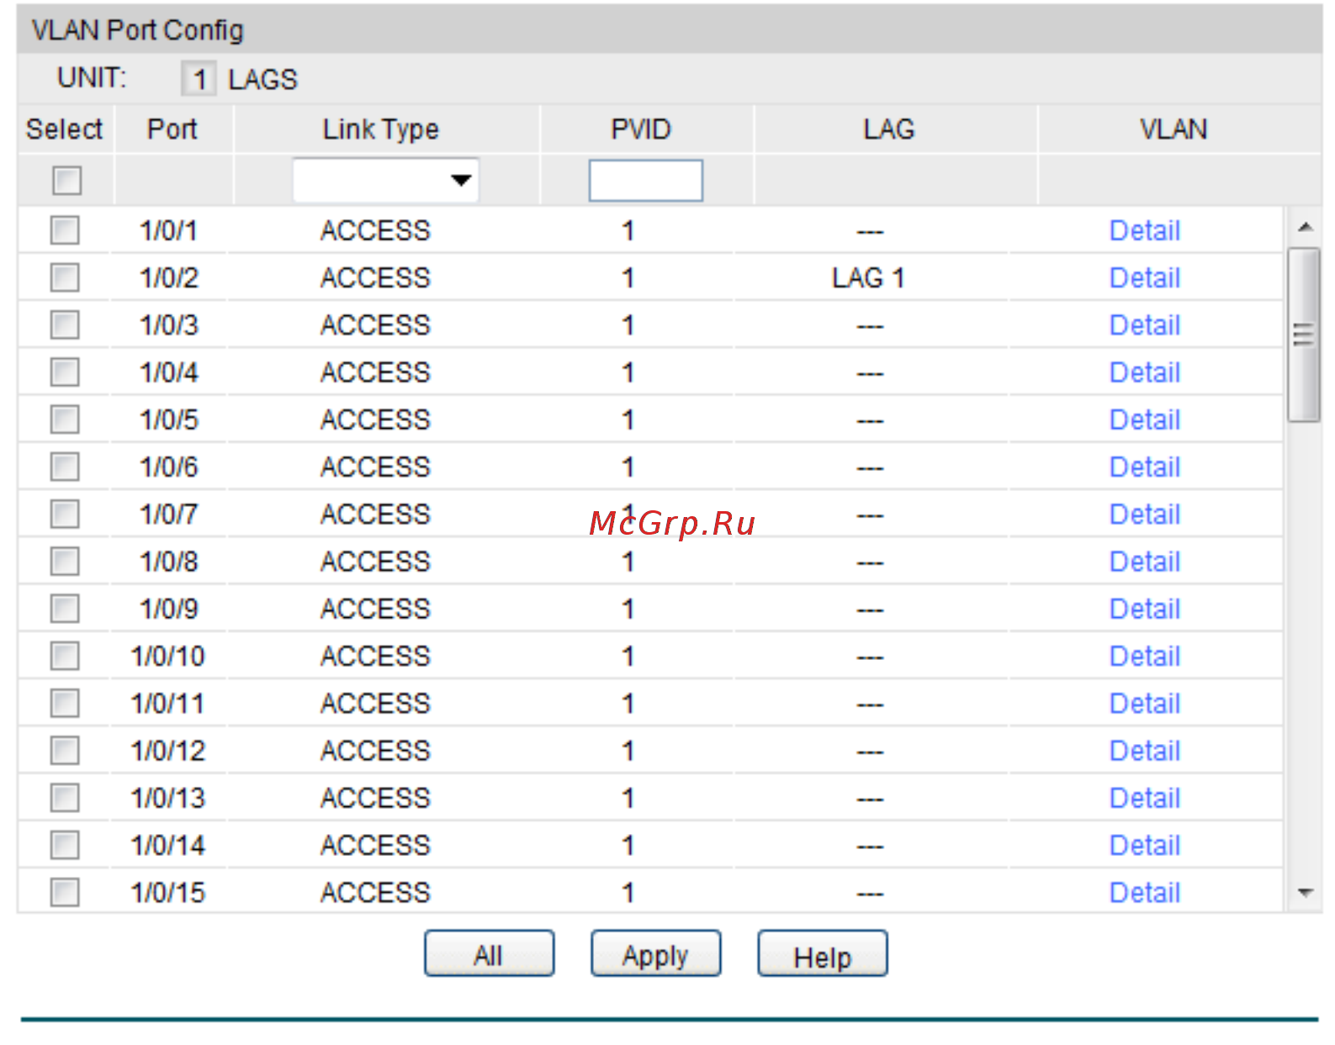
Task: Tick checkbox for port 1/0/13
Action: (65, 797)
